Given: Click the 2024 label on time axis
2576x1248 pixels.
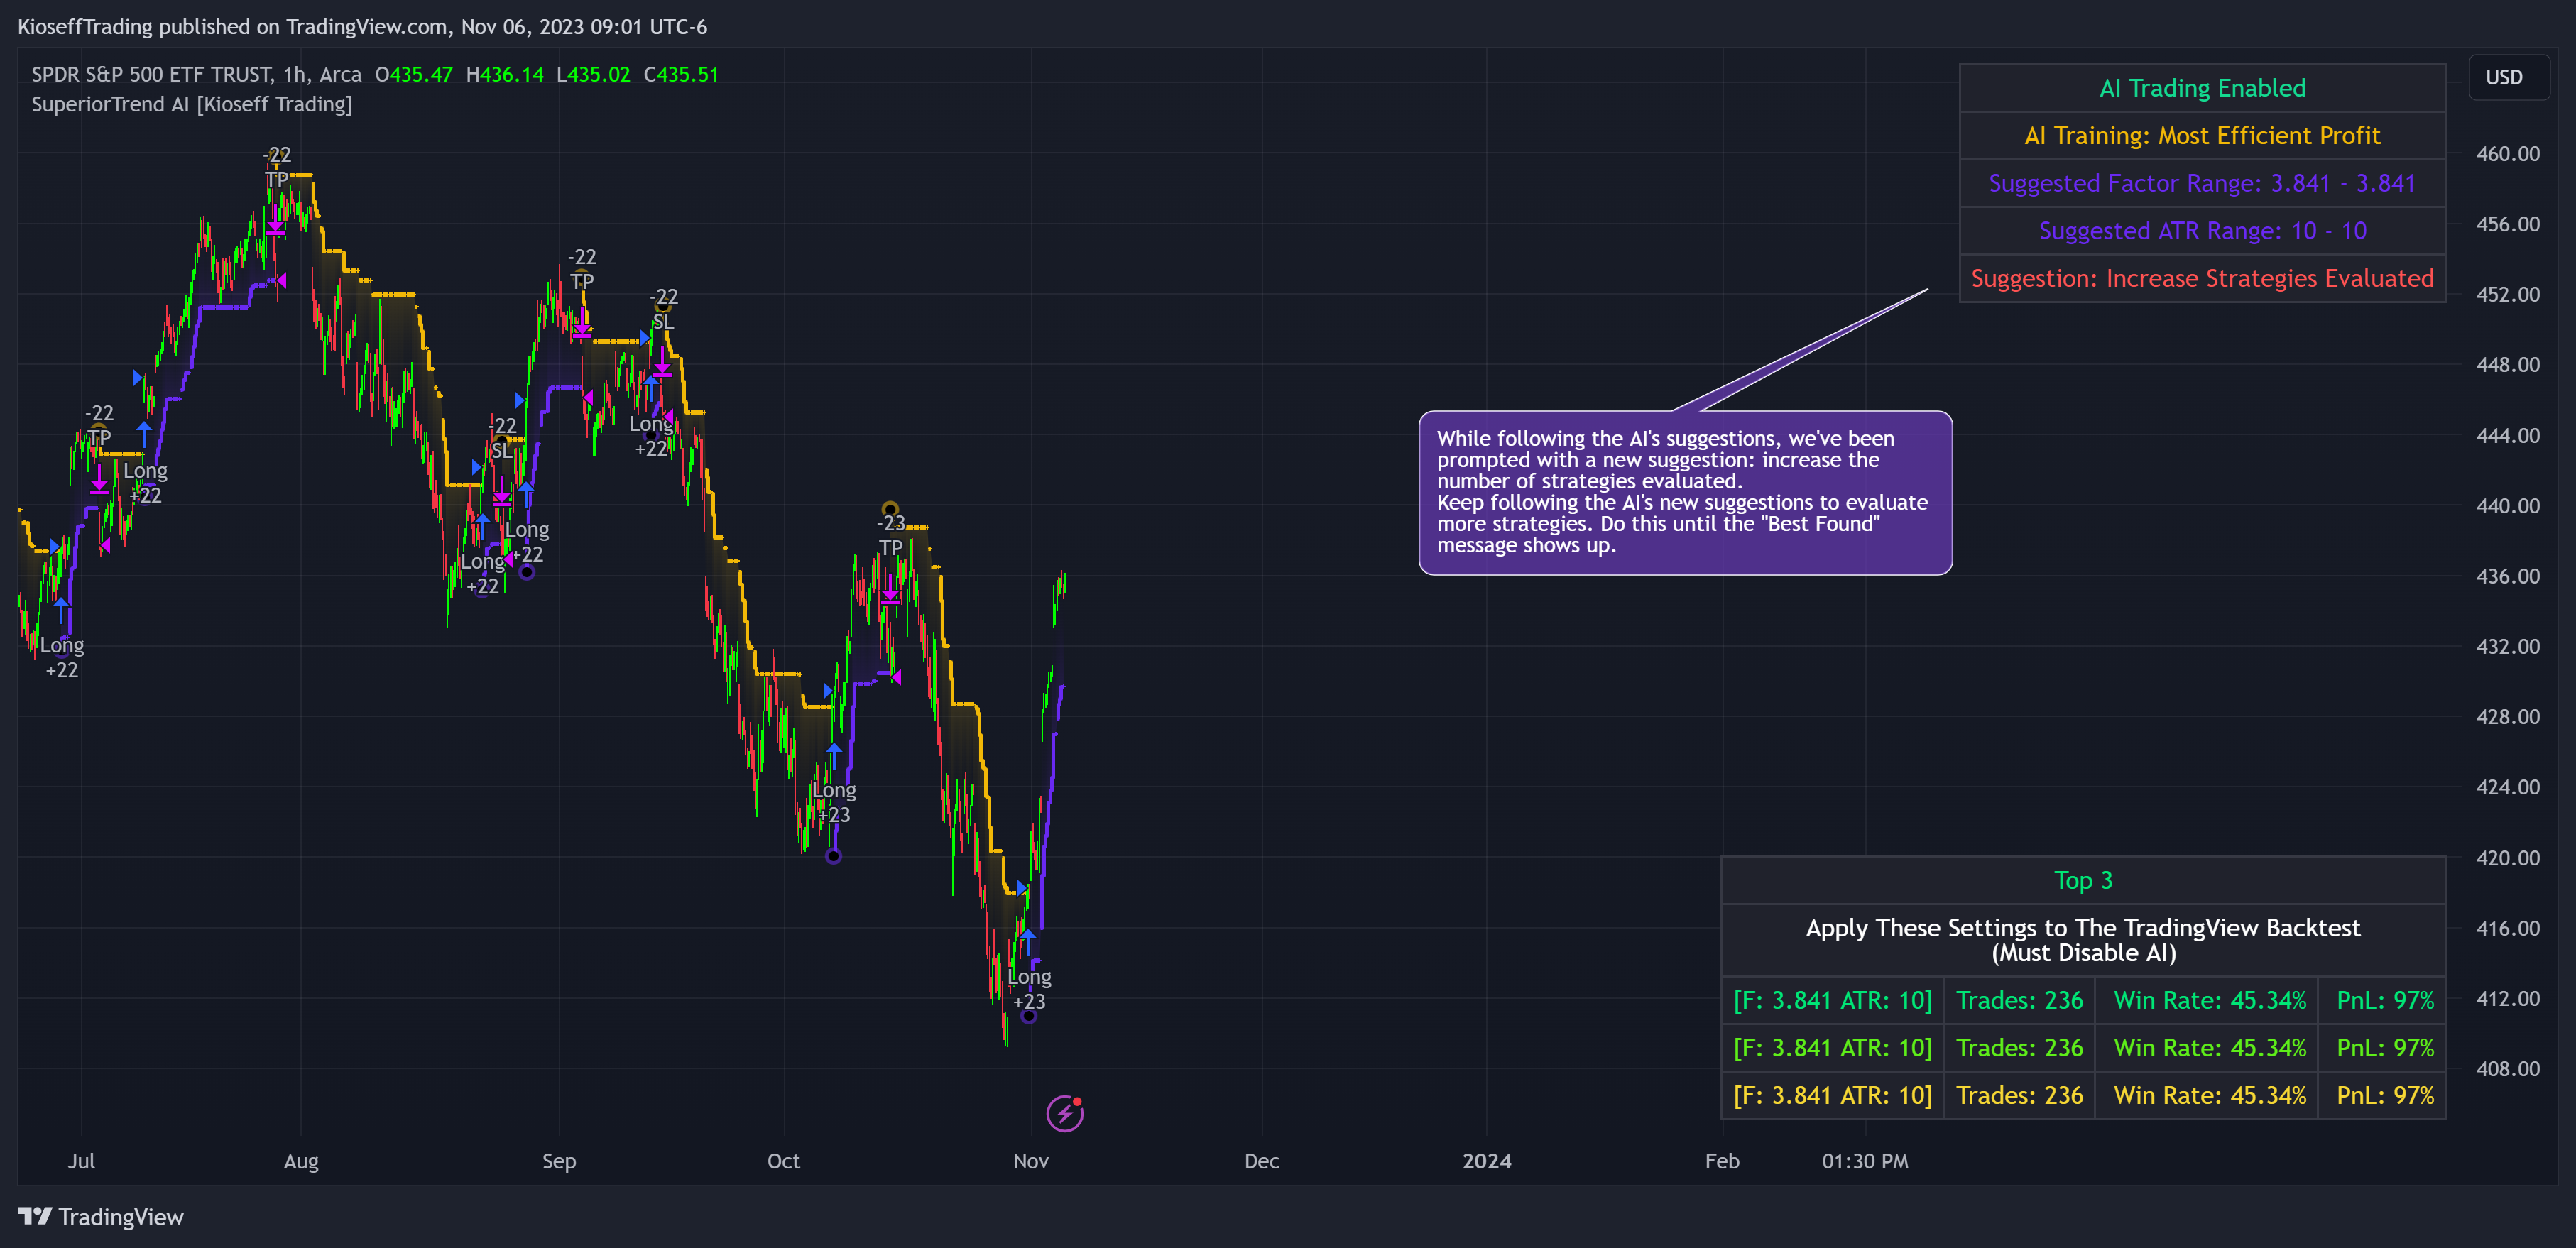Looking at the screenshot, I should [1486, 1161].
